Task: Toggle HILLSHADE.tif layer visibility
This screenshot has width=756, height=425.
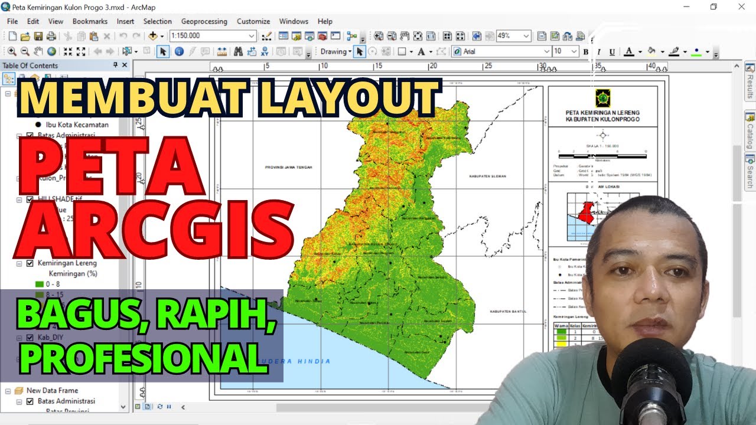Action: pos(30,200)
